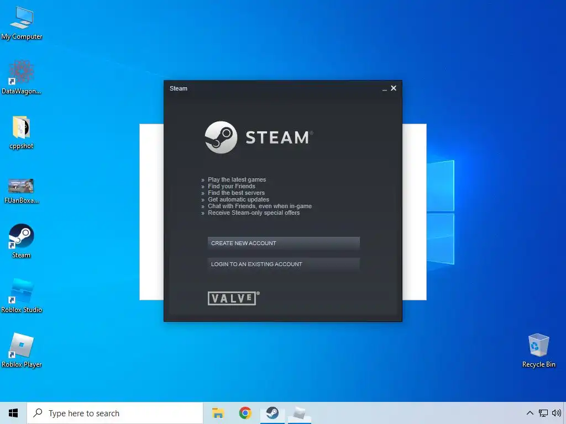This screenshot has height=424, width=566.
Task: Select the DataWagon desktop shortcut
Action: pyautogui.click(x=22, y=77)
